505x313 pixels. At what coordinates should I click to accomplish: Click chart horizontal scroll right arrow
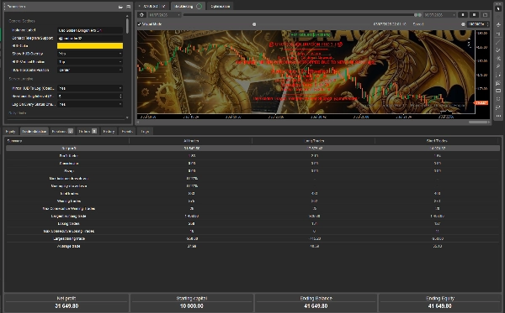click(x=489, y=122)
